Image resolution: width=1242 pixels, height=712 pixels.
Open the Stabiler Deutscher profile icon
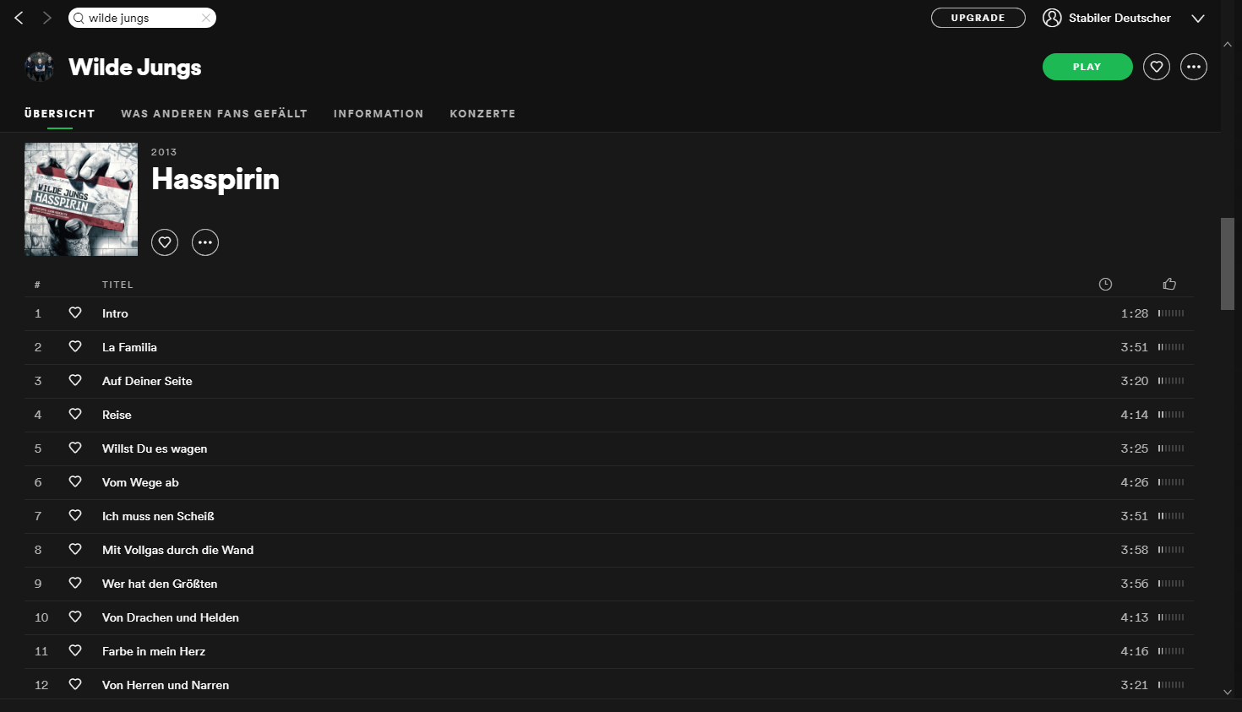pos(1052,18)
